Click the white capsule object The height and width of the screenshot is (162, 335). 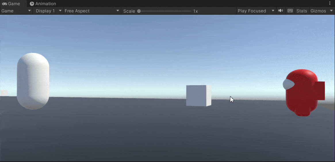(x=33, y=81)
